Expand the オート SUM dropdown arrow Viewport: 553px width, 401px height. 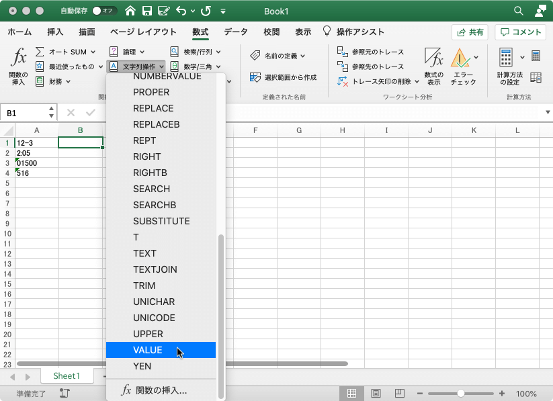tap(93, 52)
